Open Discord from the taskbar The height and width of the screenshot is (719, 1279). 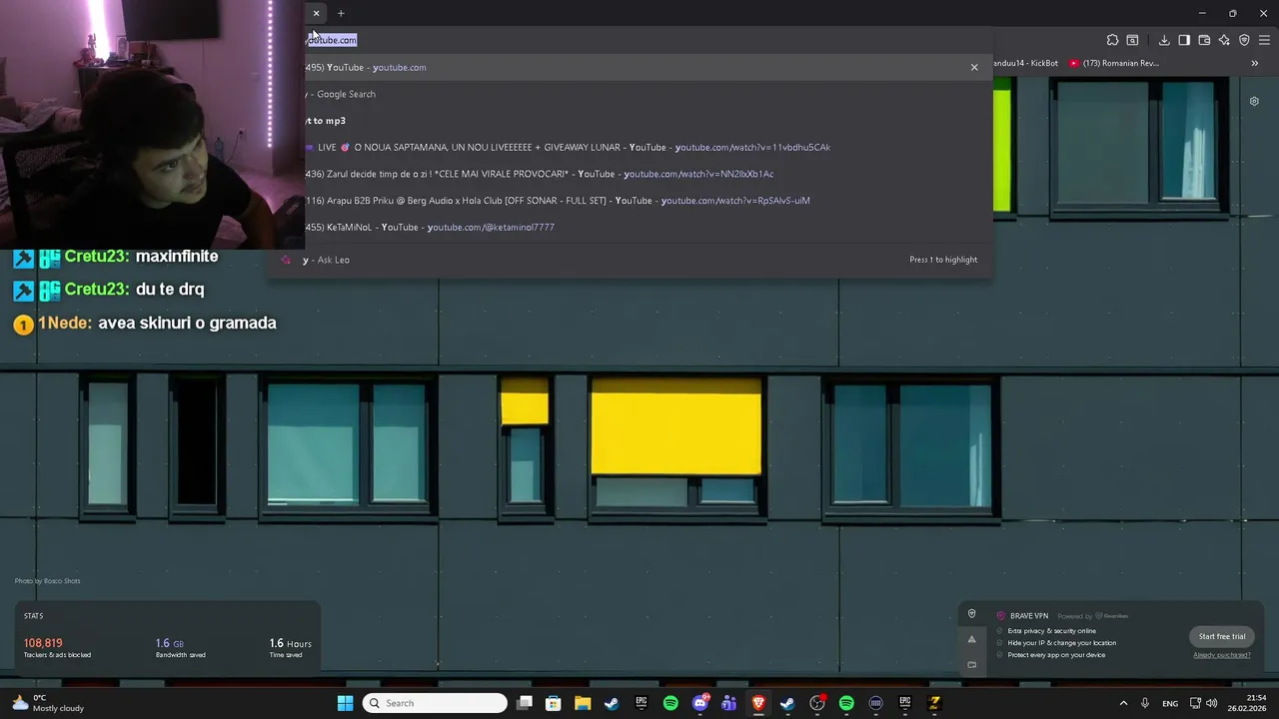(699, 703)
